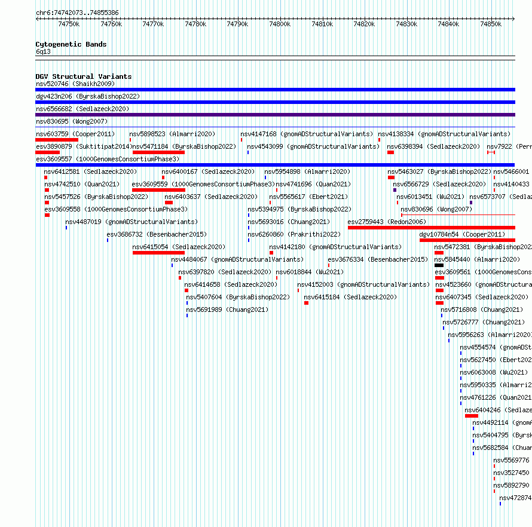
Task: Open nsv5726777 (Chuang2021) label
Action: (484, 322)
